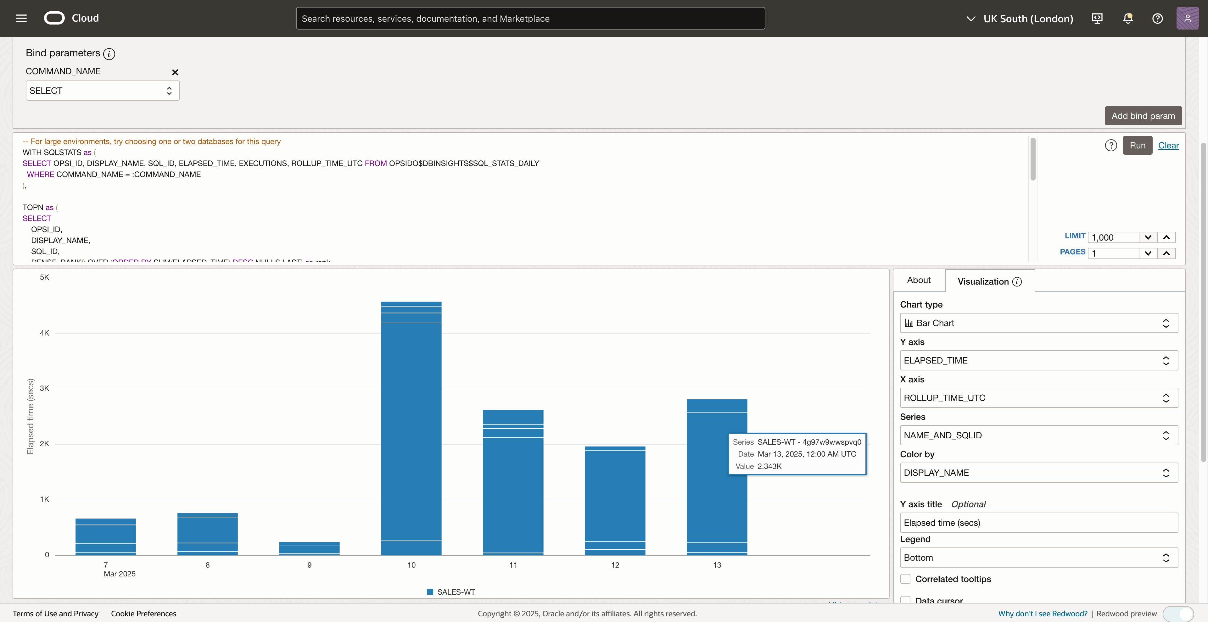Viewport: 1208px width, 622px height.
Task: Click the Clear link
Action: click(1168, 145)
